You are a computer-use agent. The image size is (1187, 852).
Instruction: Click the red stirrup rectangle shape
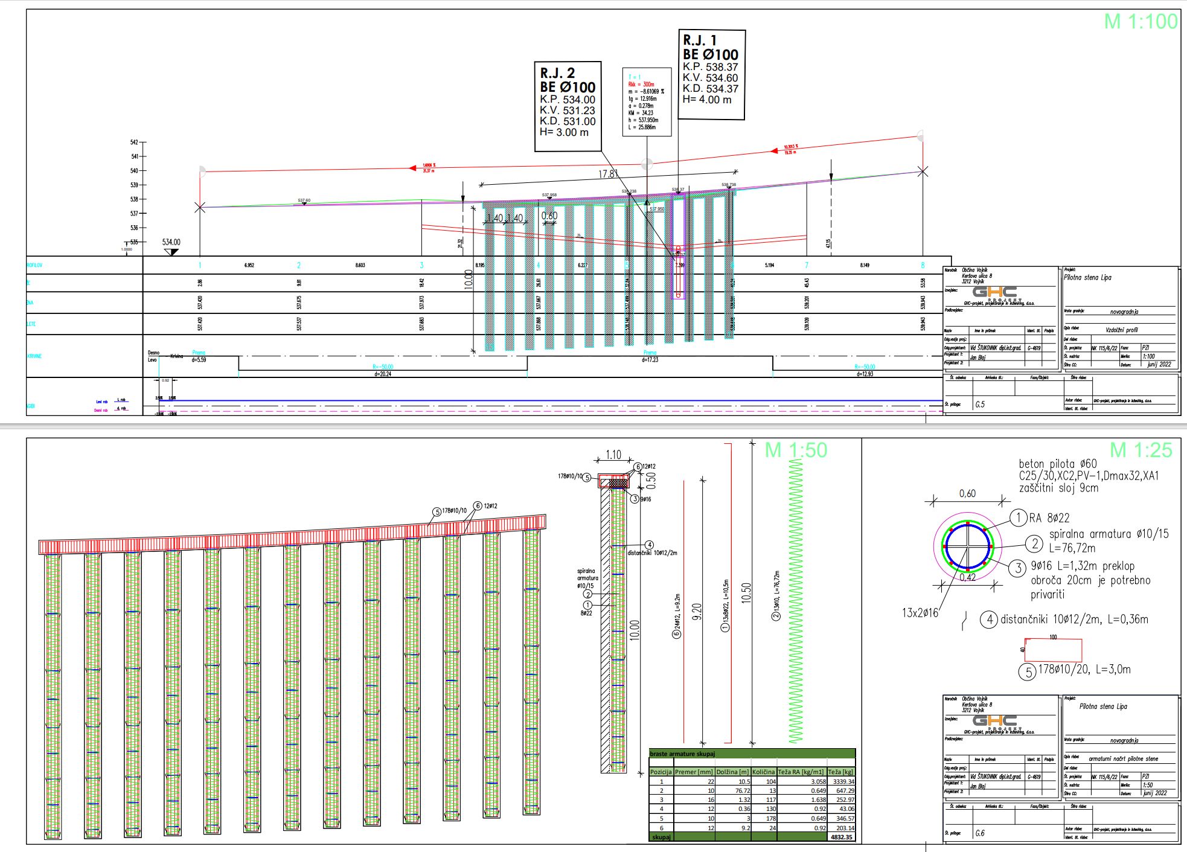tap(1053, 650)
